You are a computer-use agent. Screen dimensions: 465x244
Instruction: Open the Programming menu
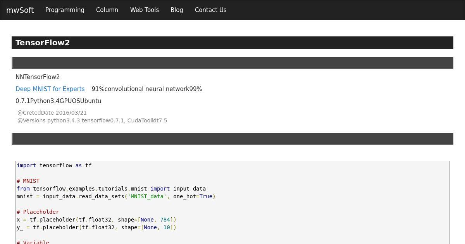tap(65, 10)
